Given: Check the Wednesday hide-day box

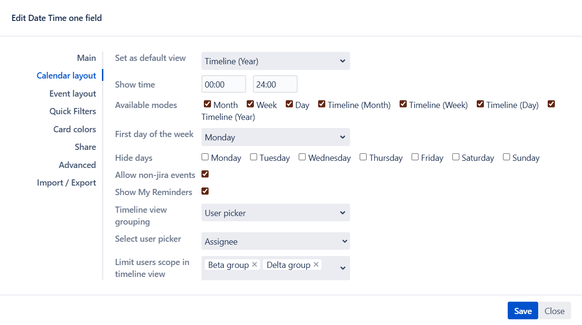Looking at the screenshot, I should click(x=302, y=157).
